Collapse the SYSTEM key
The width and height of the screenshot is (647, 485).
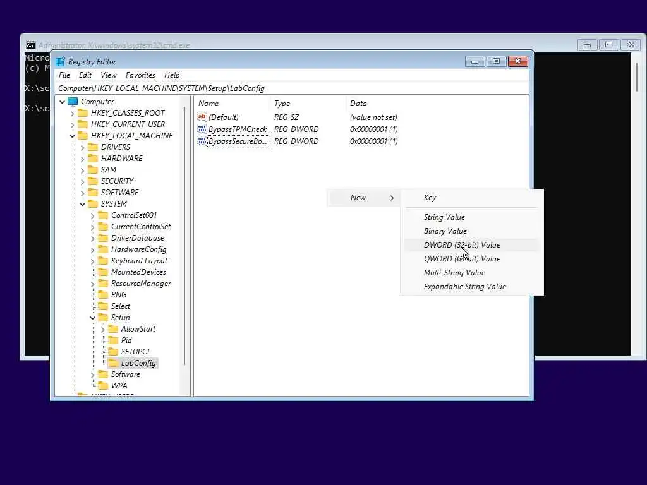83,204
